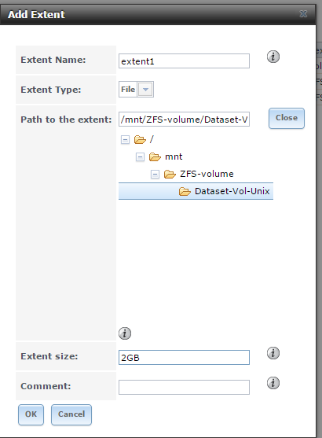Focus the empty Comment input field
This screenshot has width=322, height=438.
point(184,387)
